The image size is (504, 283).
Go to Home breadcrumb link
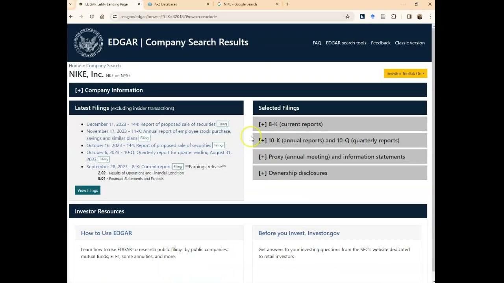tap(75, 66)
